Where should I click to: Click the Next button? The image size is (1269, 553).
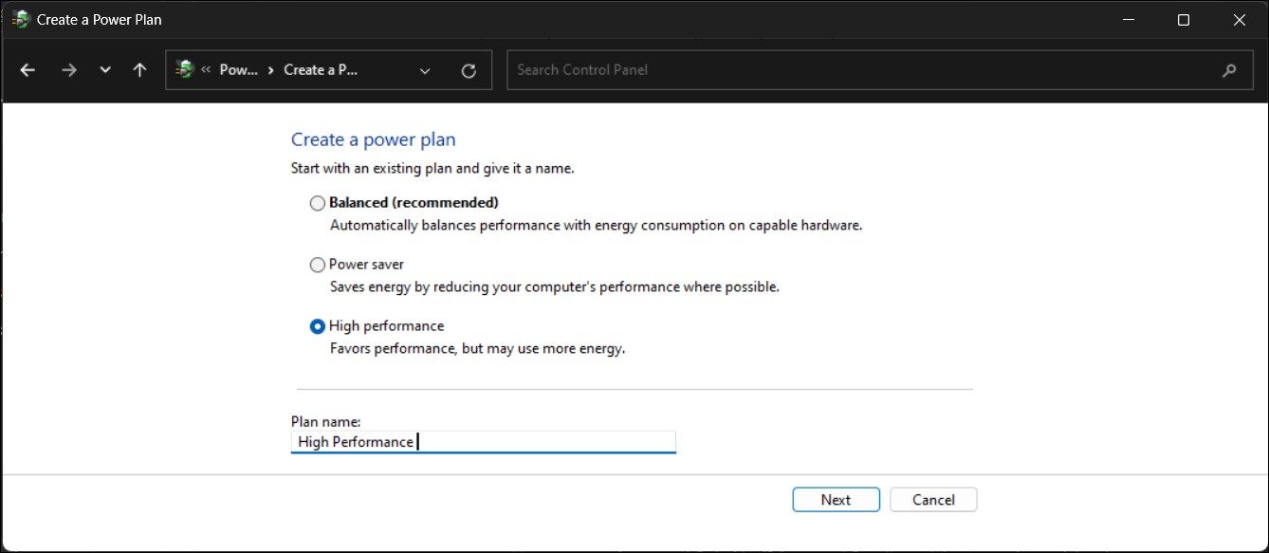pos(836,499)
